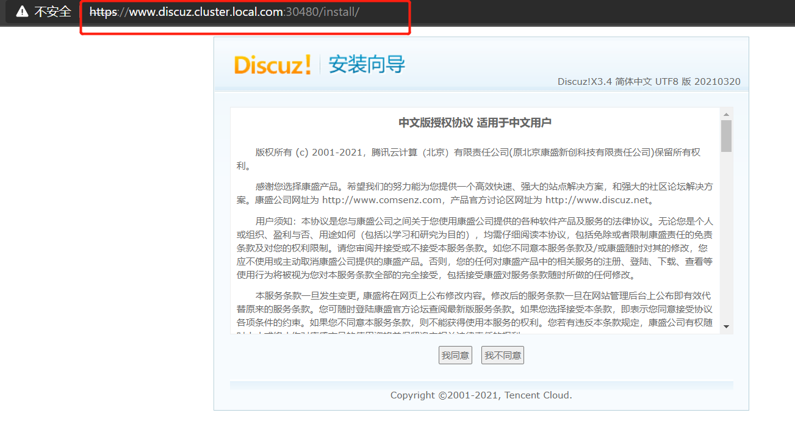The width and height of the screenshot is (795, 421).
Task: Click the license scrollbar up arrow
Action: [726, 114]
